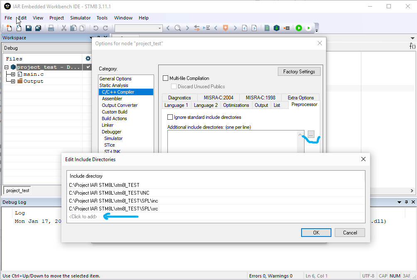Open the toolbar overflow options arrow
417x280 pixels.
coord(316,31)
